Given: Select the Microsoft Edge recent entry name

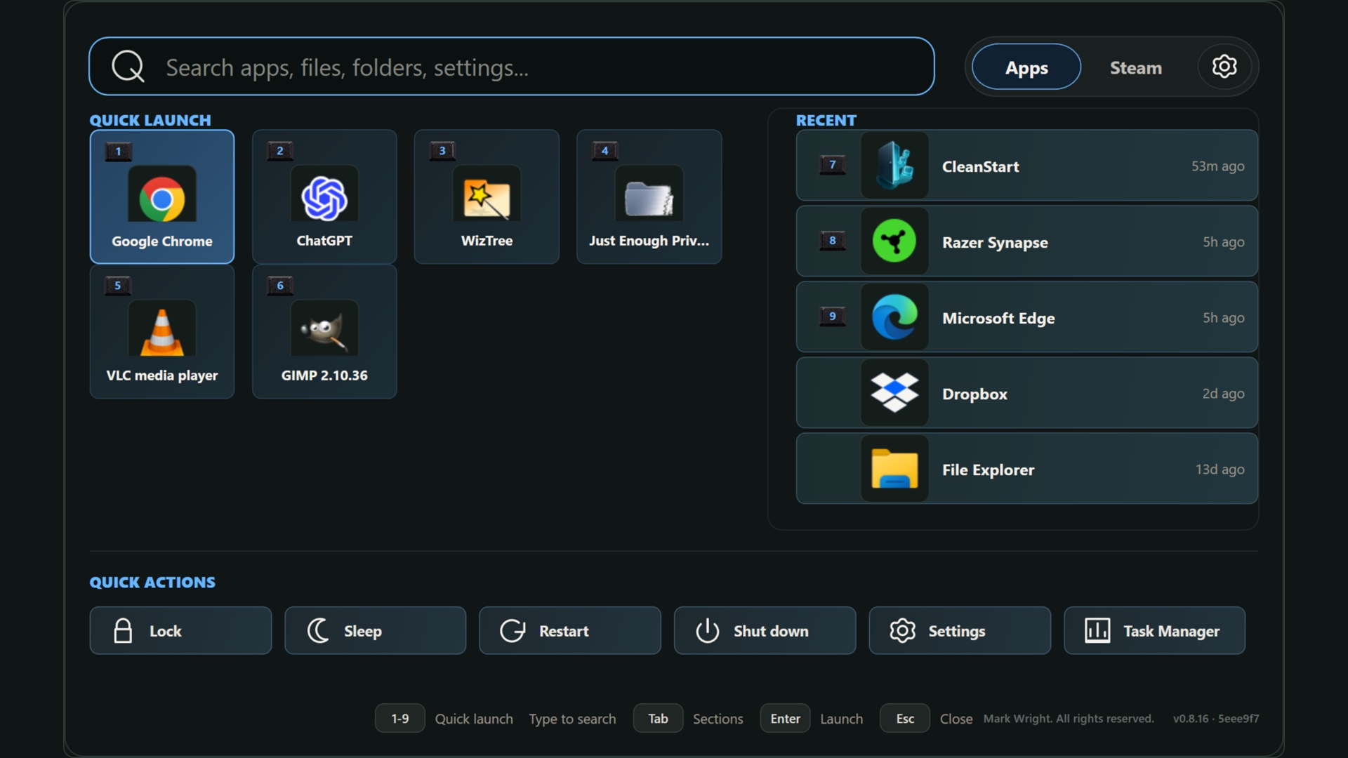Looking at the screenshot, I should [998, 318].
